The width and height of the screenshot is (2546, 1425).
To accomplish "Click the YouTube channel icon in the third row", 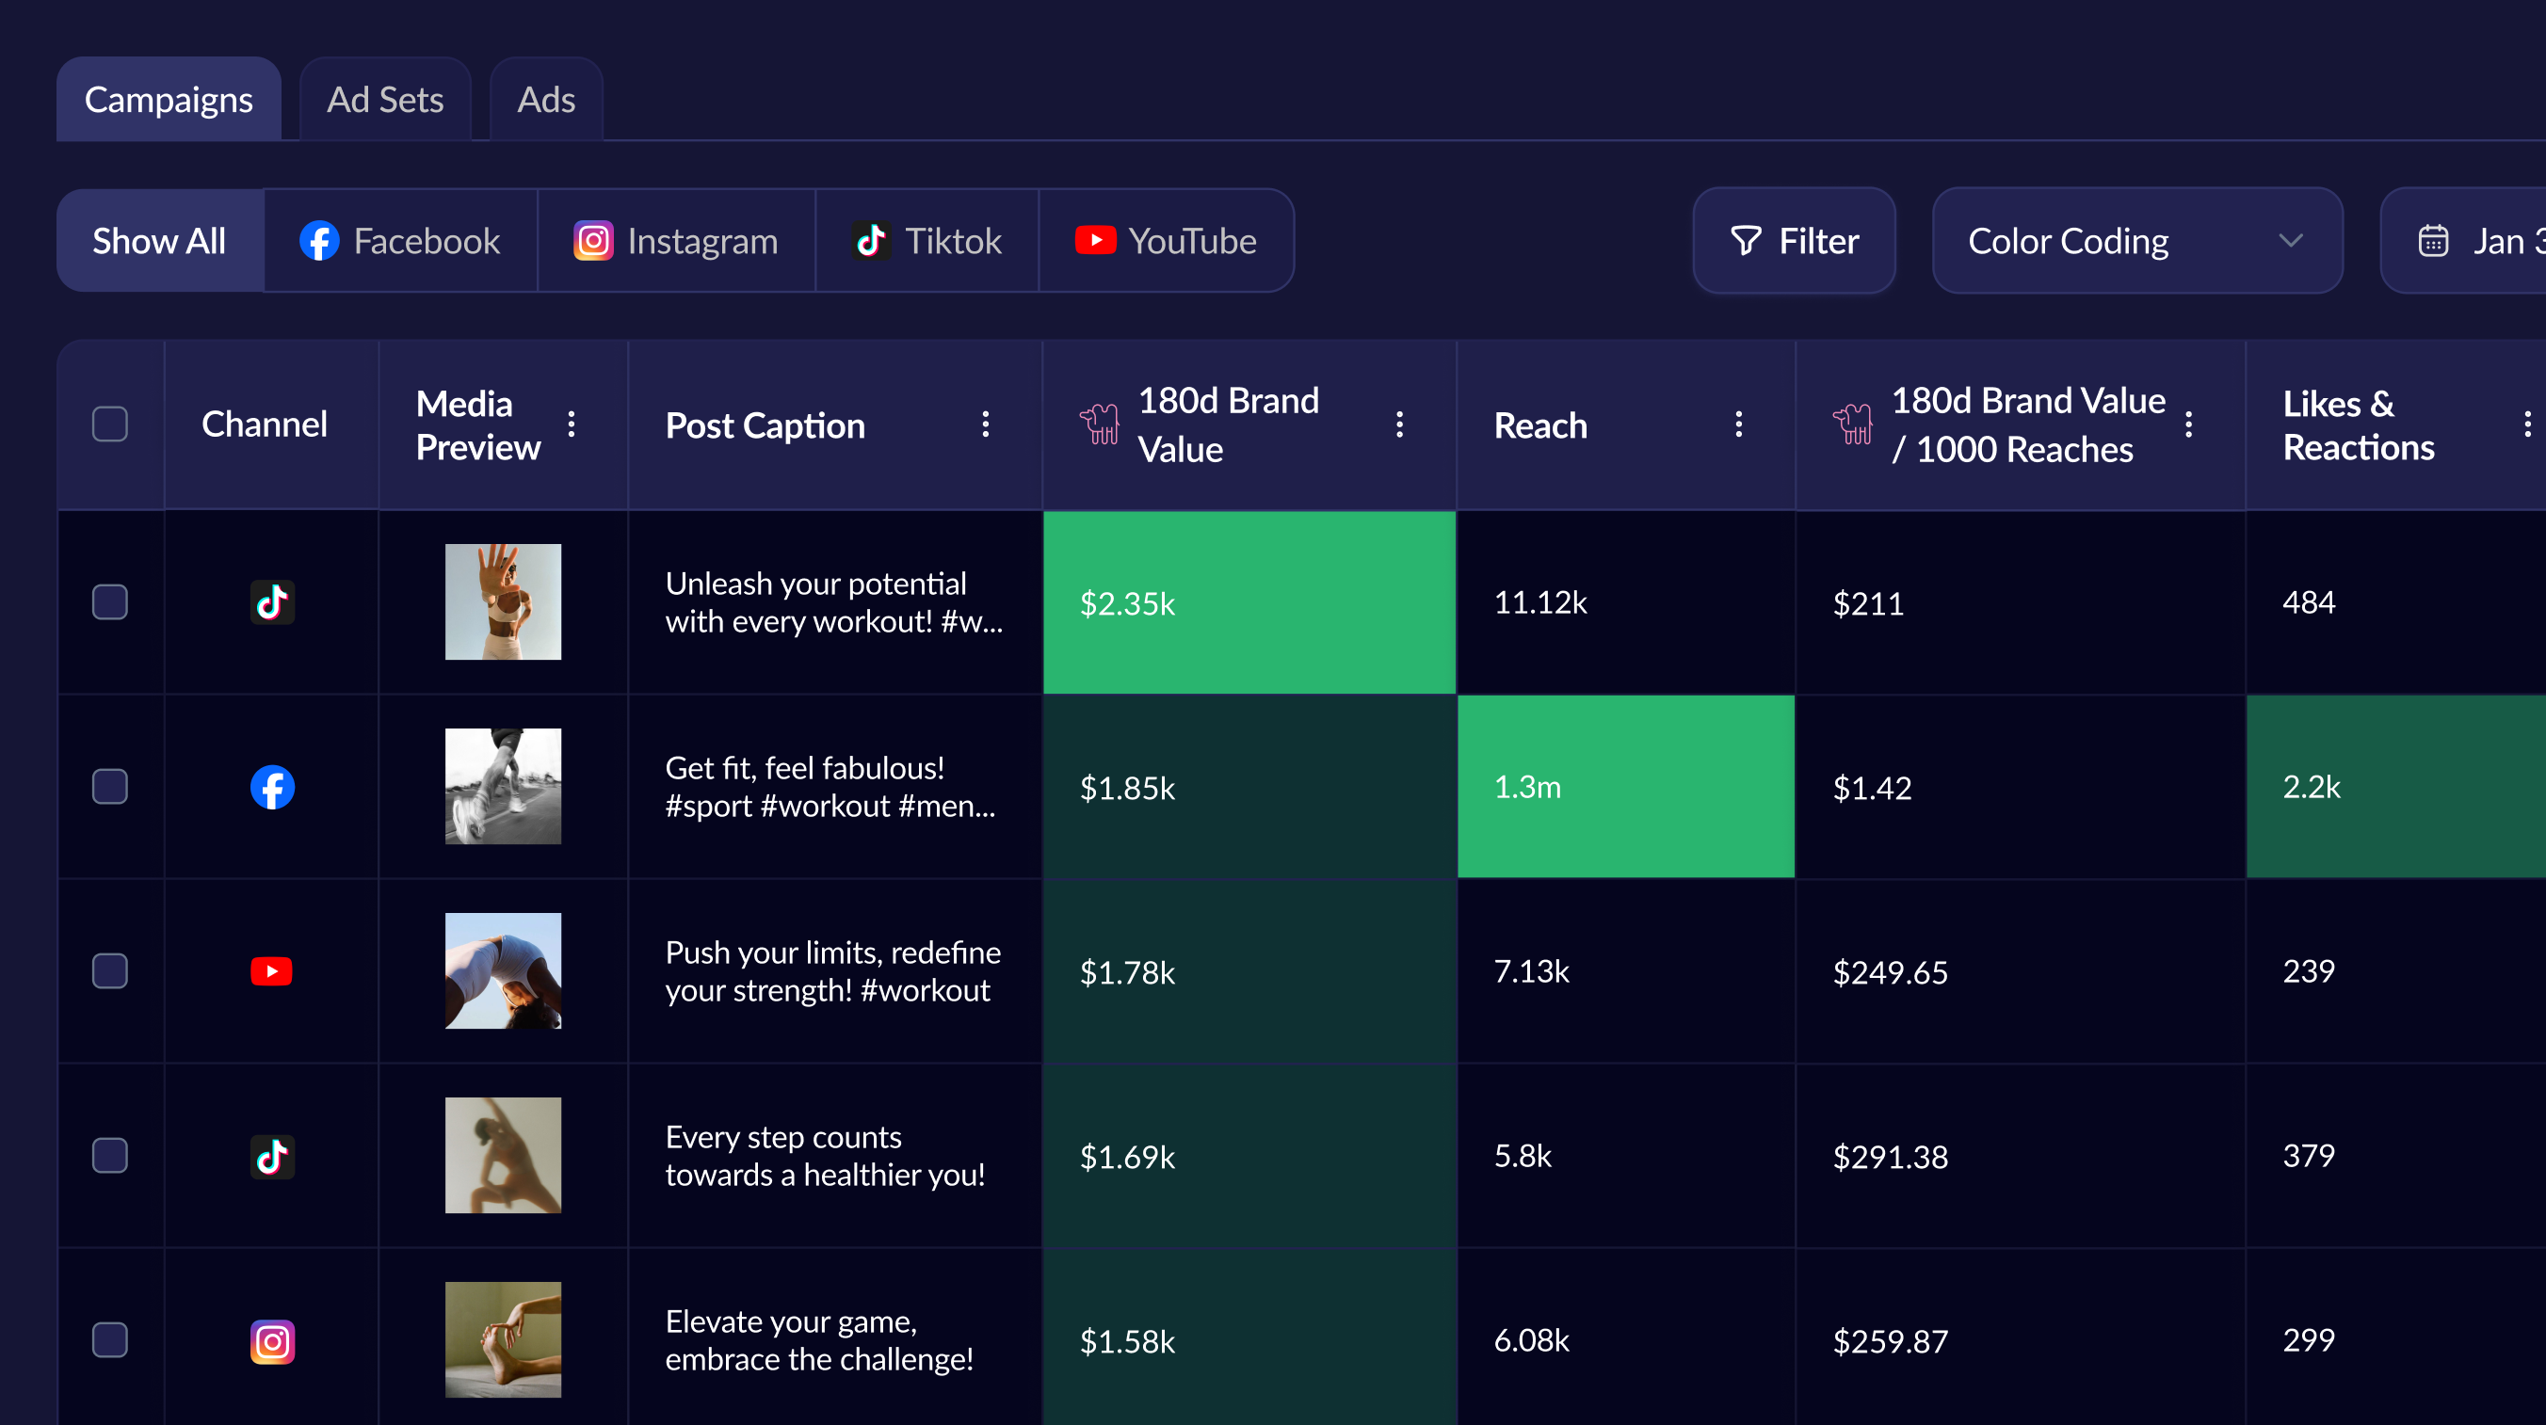I will pos(272,971).
